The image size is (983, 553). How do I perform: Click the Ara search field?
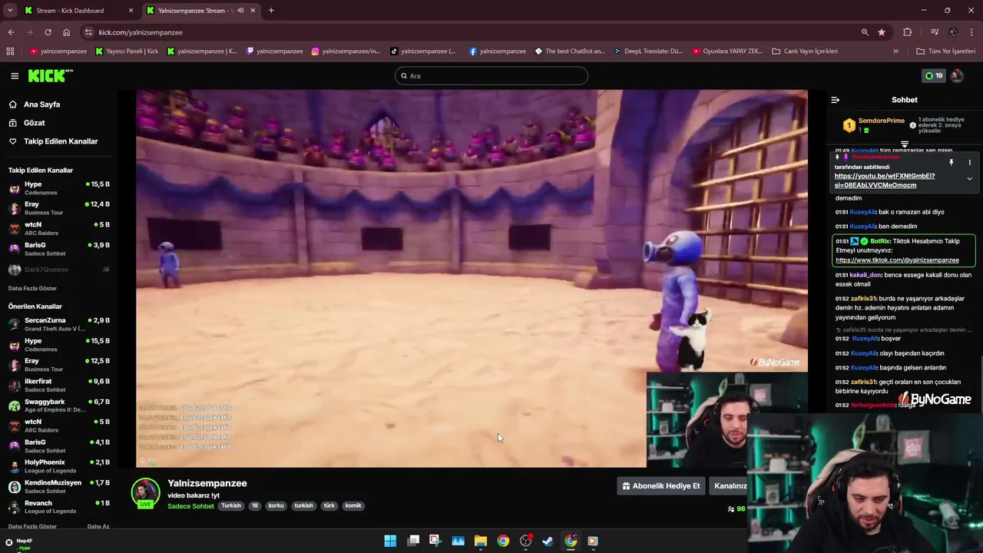pyautogui.click(x=491, y=75)
